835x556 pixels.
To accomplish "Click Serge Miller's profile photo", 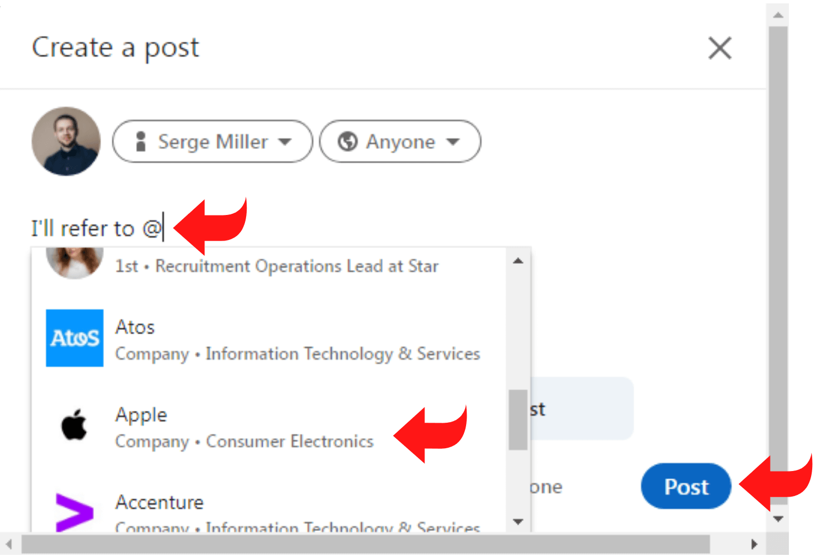I will click(66, 142).
